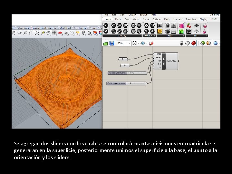Viewport: 232px width, 174px height.
Task: Switch to the Vector tab
Action: 136,19
